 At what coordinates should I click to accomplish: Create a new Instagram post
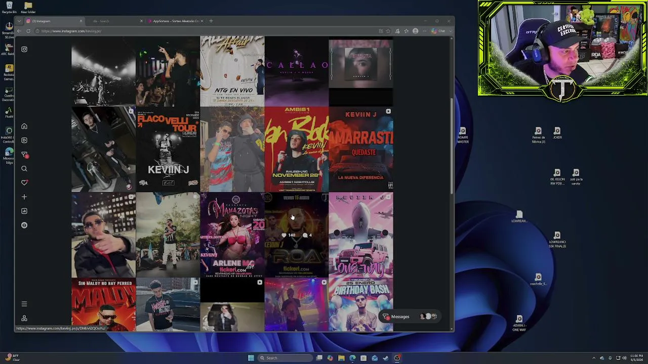pos(24,197)
